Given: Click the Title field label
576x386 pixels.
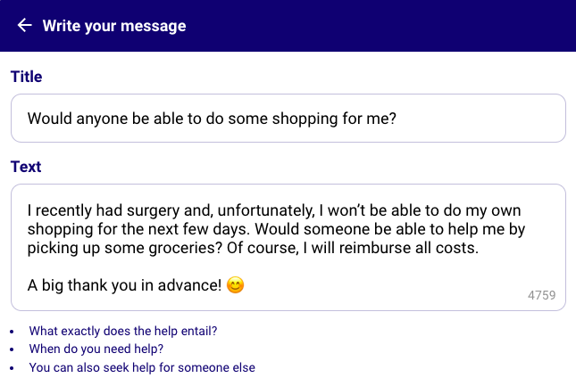Looking at the screenshot, I should [27, 77].
